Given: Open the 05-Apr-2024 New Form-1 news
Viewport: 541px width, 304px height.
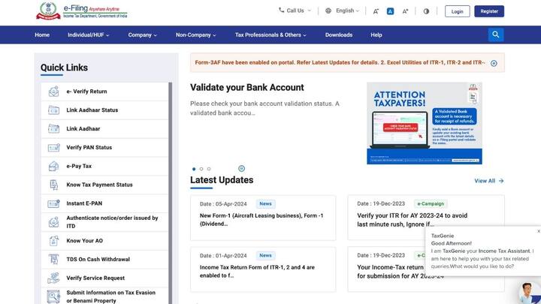Looking at the screenshot, I should point(263,218).
